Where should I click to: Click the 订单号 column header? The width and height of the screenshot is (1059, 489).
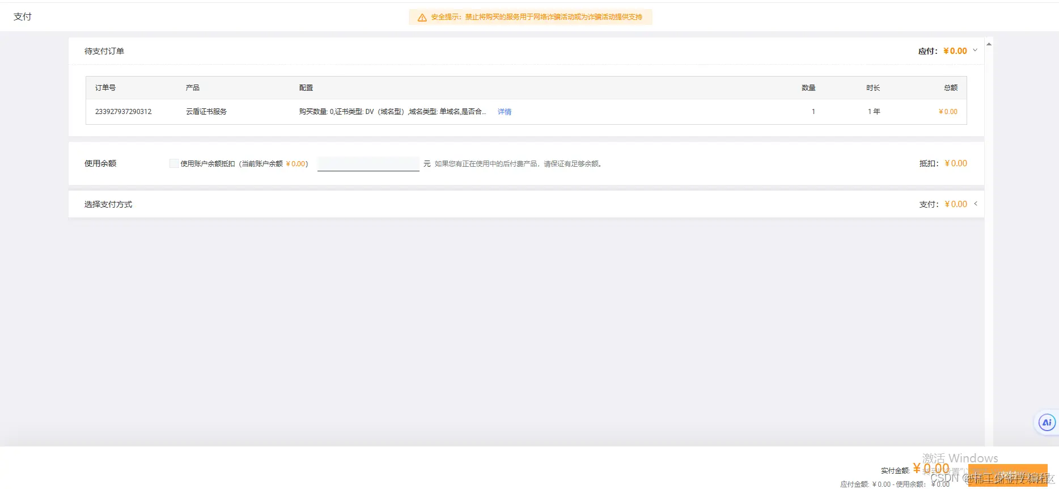(x=105, y=88)
